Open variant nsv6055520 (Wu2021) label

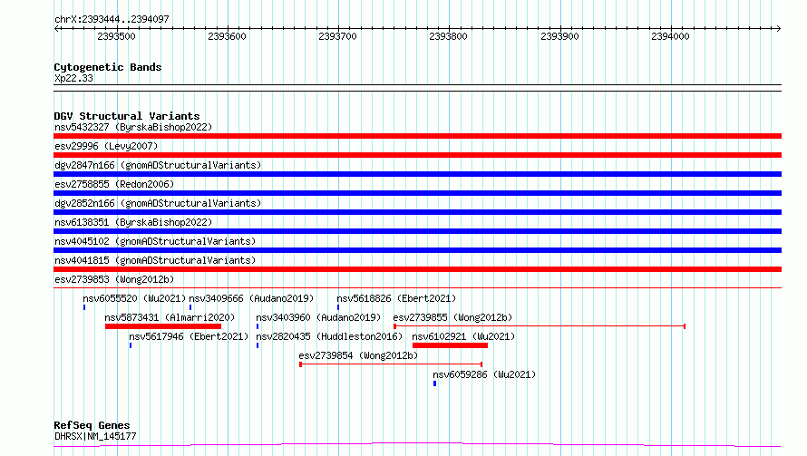[134, 298]
